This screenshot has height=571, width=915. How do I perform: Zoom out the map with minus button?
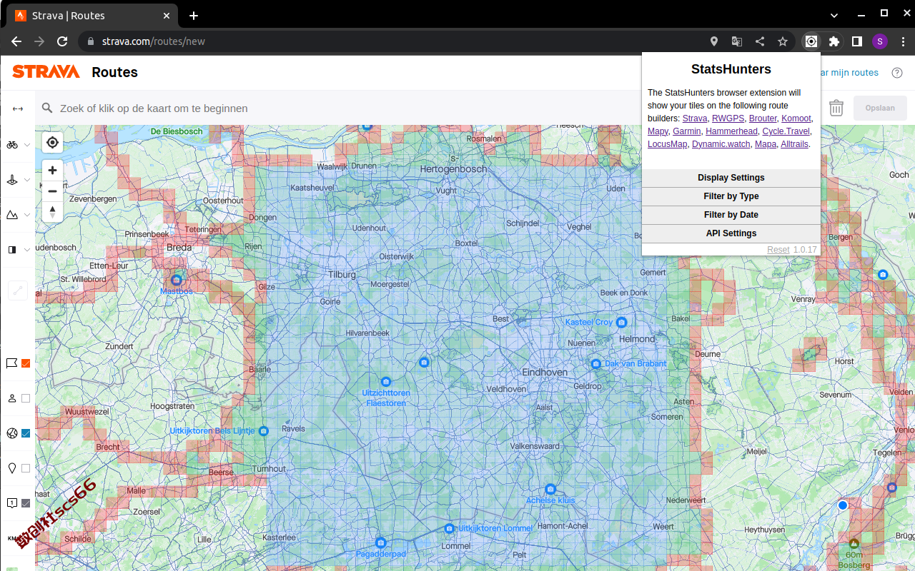pos(52,191)
